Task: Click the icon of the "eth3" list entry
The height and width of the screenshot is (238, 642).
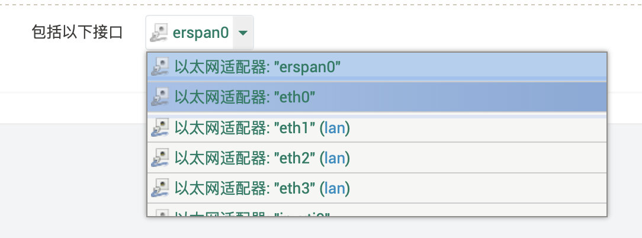Action: tap(160, 189)
